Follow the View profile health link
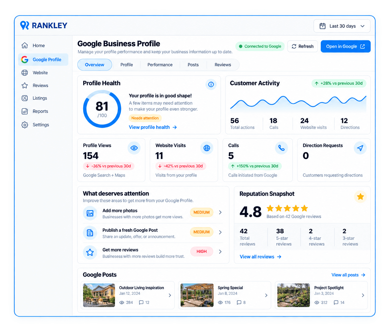This screenshot has height=329, width=392. tap(153, 127)
